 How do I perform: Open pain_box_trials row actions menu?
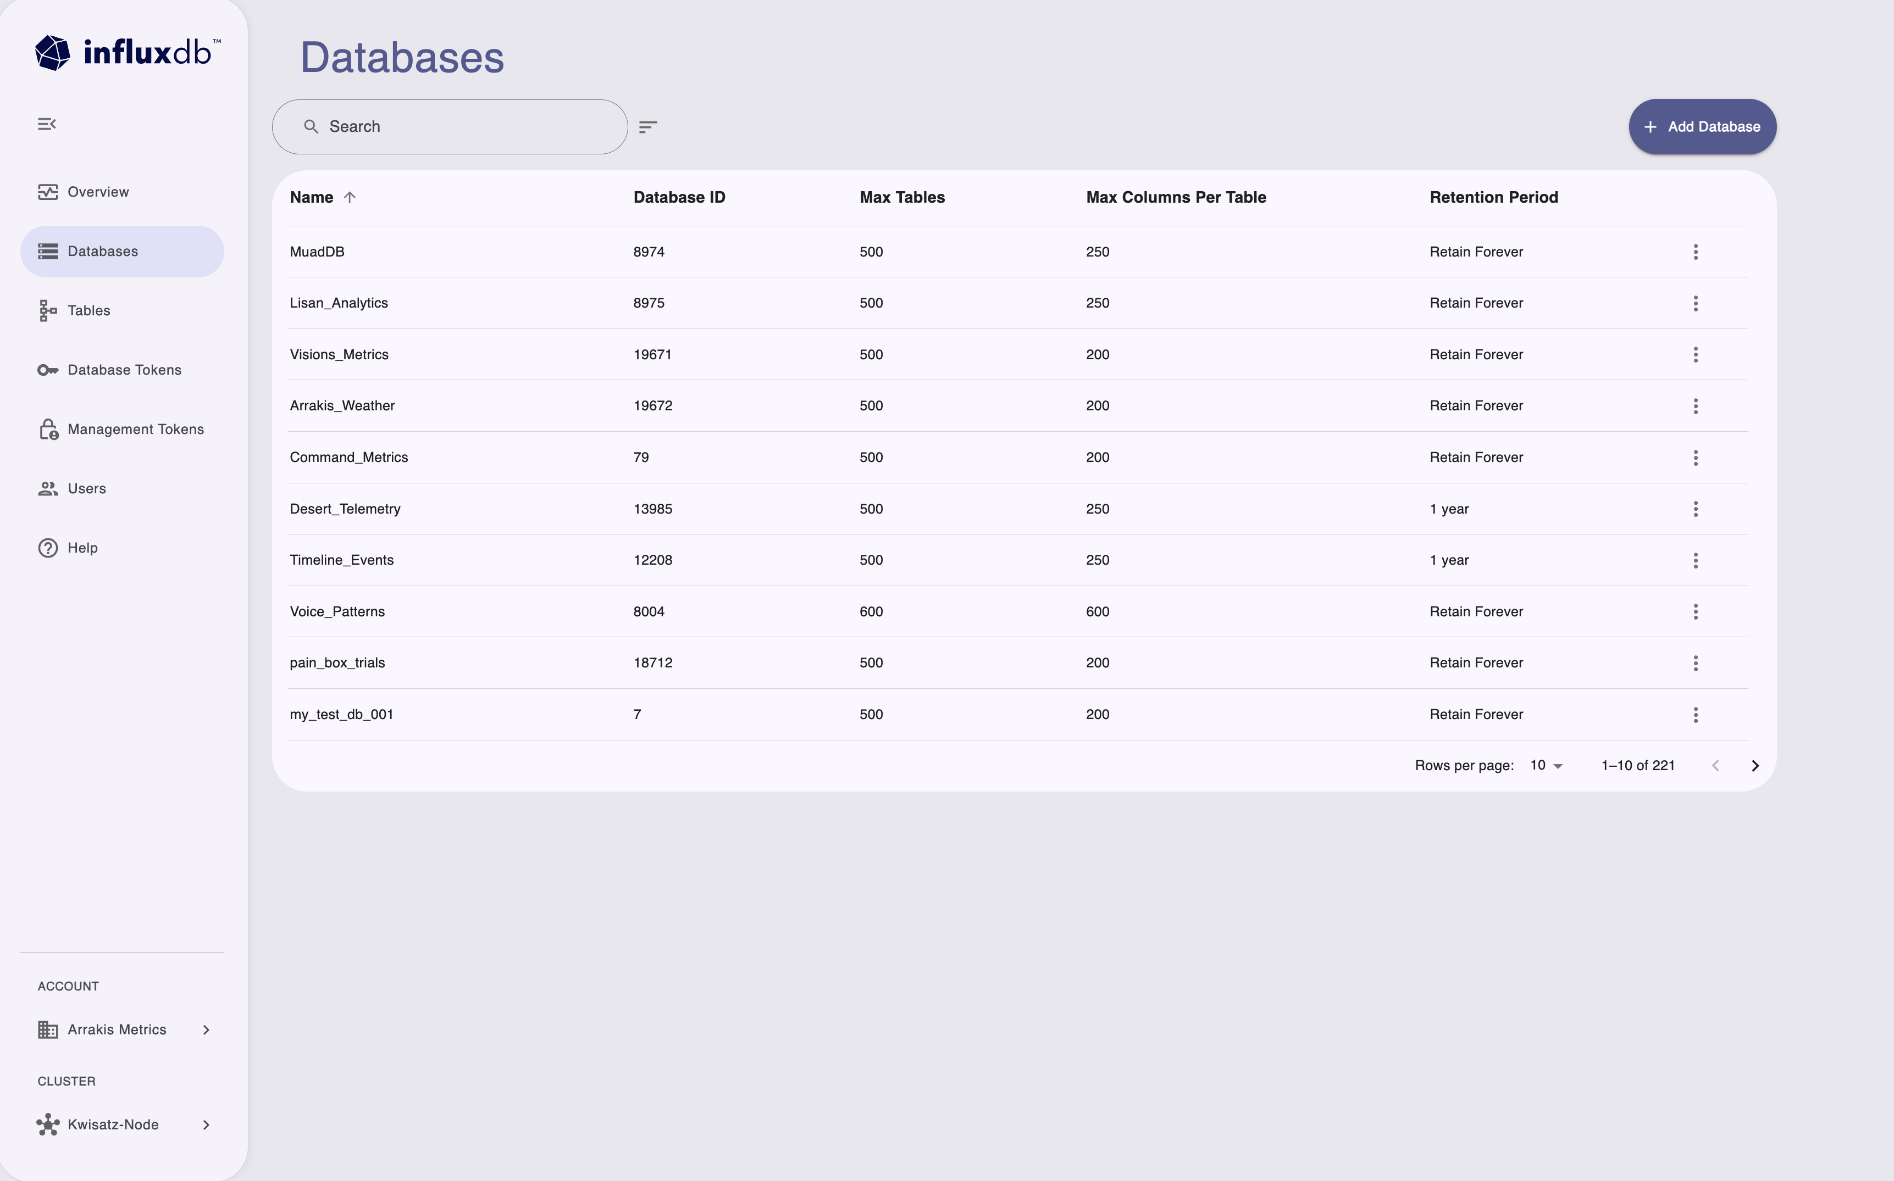(1696, 663)
